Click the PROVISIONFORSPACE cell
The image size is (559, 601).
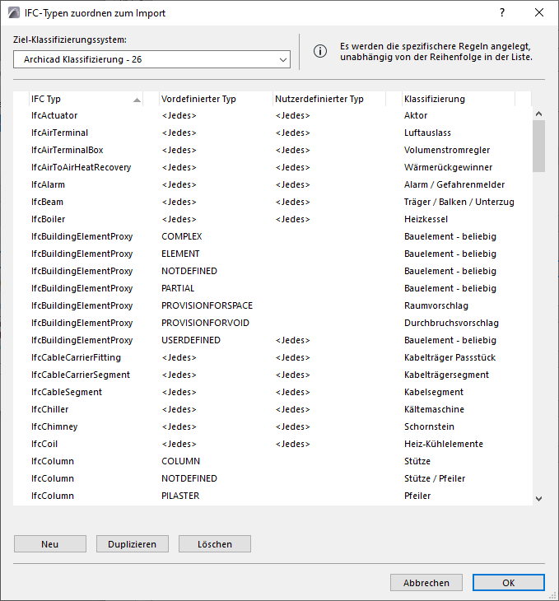207,305
